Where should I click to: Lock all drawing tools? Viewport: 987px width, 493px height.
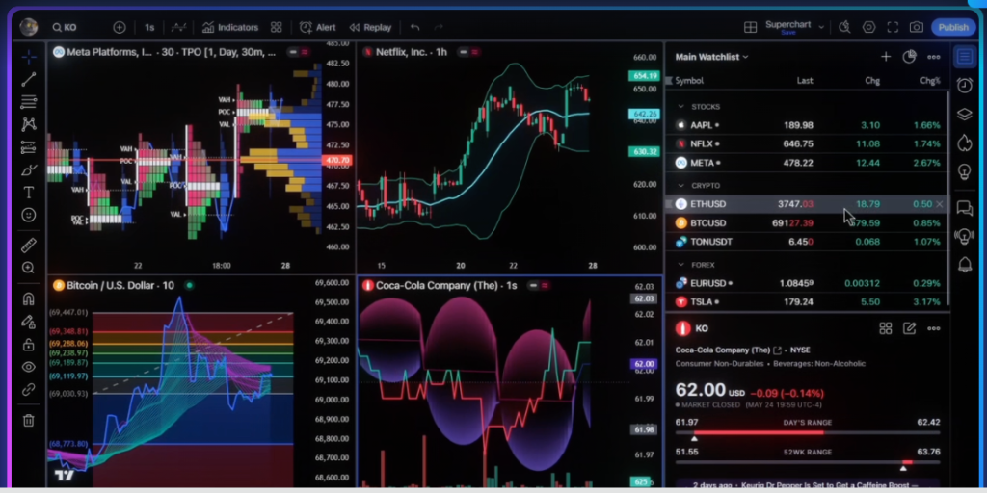(x=28, y=345)
